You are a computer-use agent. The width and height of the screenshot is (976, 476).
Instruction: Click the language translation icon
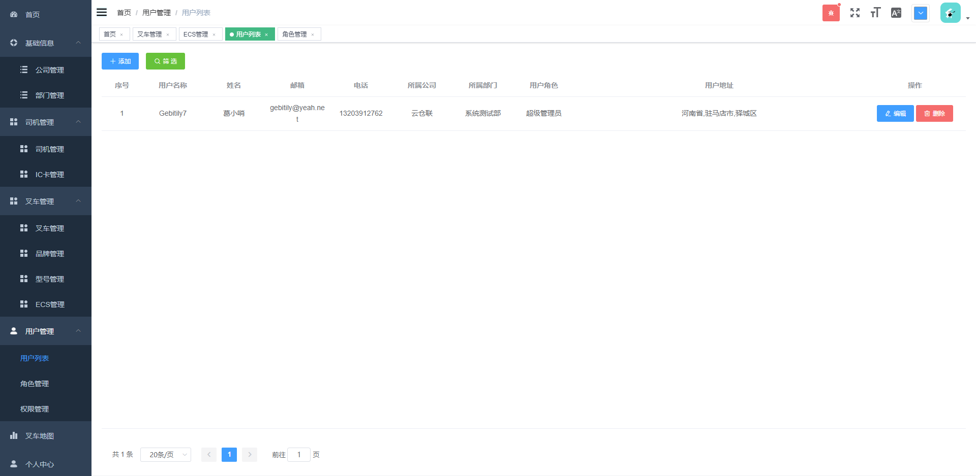pyautogui.click(x=896, y=13)
